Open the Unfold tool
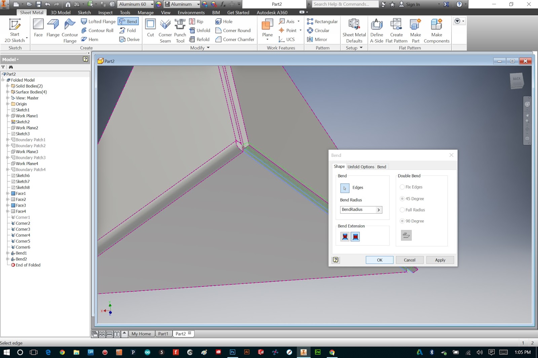 200,30
